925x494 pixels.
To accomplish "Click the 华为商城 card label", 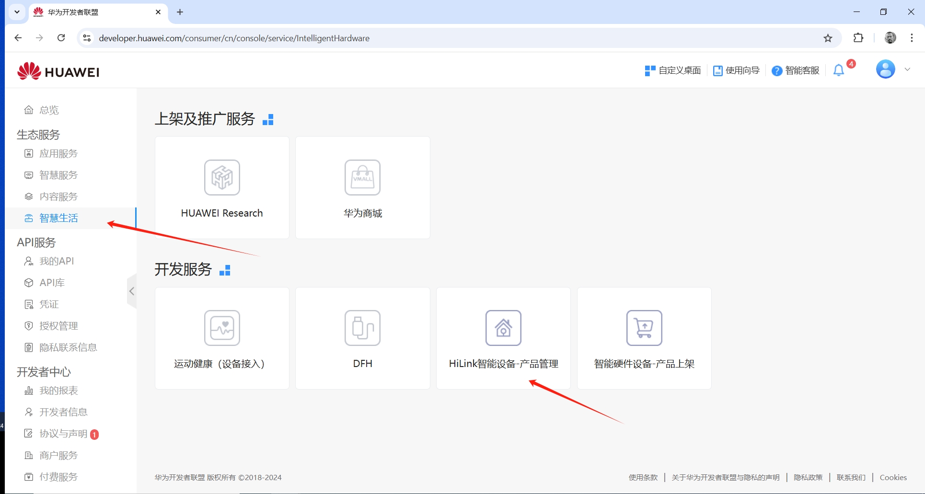I will [x=363, y=213].
